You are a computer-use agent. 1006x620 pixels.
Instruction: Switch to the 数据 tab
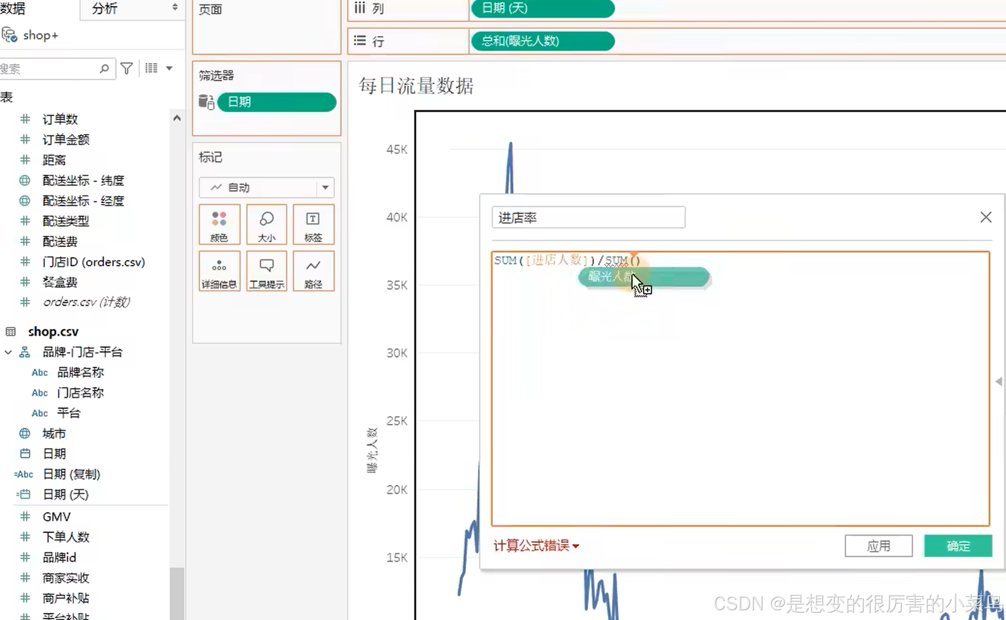click(14, 9)
